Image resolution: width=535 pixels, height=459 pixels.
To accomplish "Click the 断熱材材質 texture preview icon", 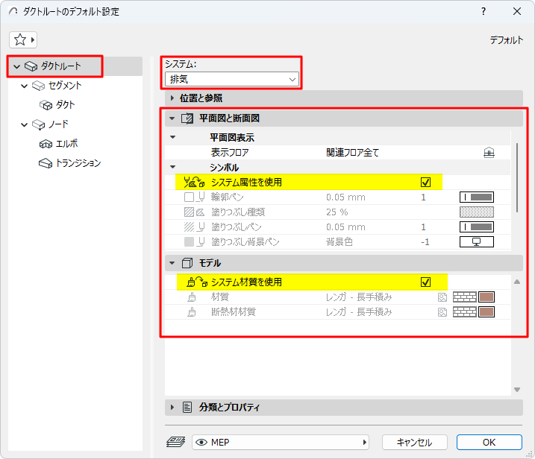I will (x=442, y=312).
